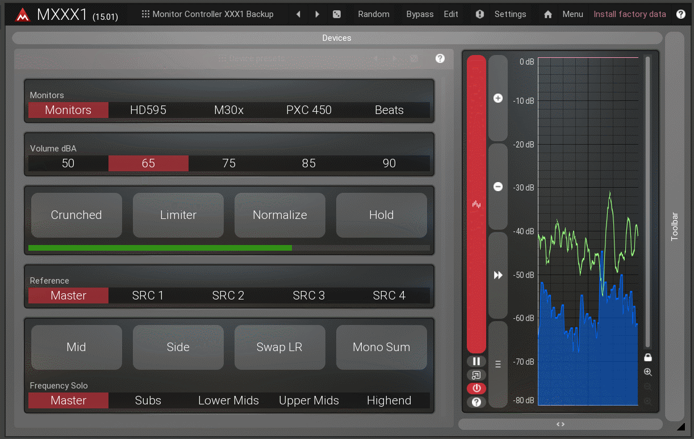Viewport: 694px width, 439px height.
Task: Toggle the Side monitoring button
Action: (x=178, y=347)
